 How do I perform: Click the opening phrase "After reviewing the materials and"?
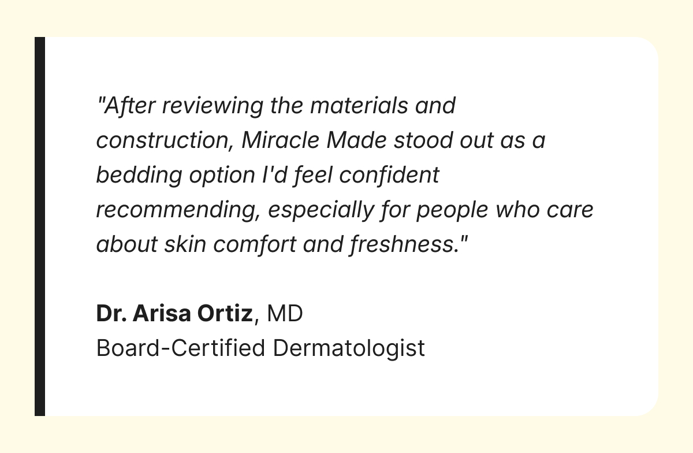[276, 106]
